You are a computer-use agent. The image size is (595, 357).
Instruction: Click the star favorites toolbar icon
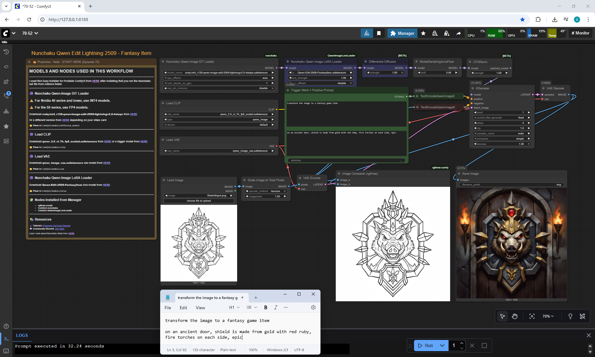pyautogui.click(x=423, y=33)
